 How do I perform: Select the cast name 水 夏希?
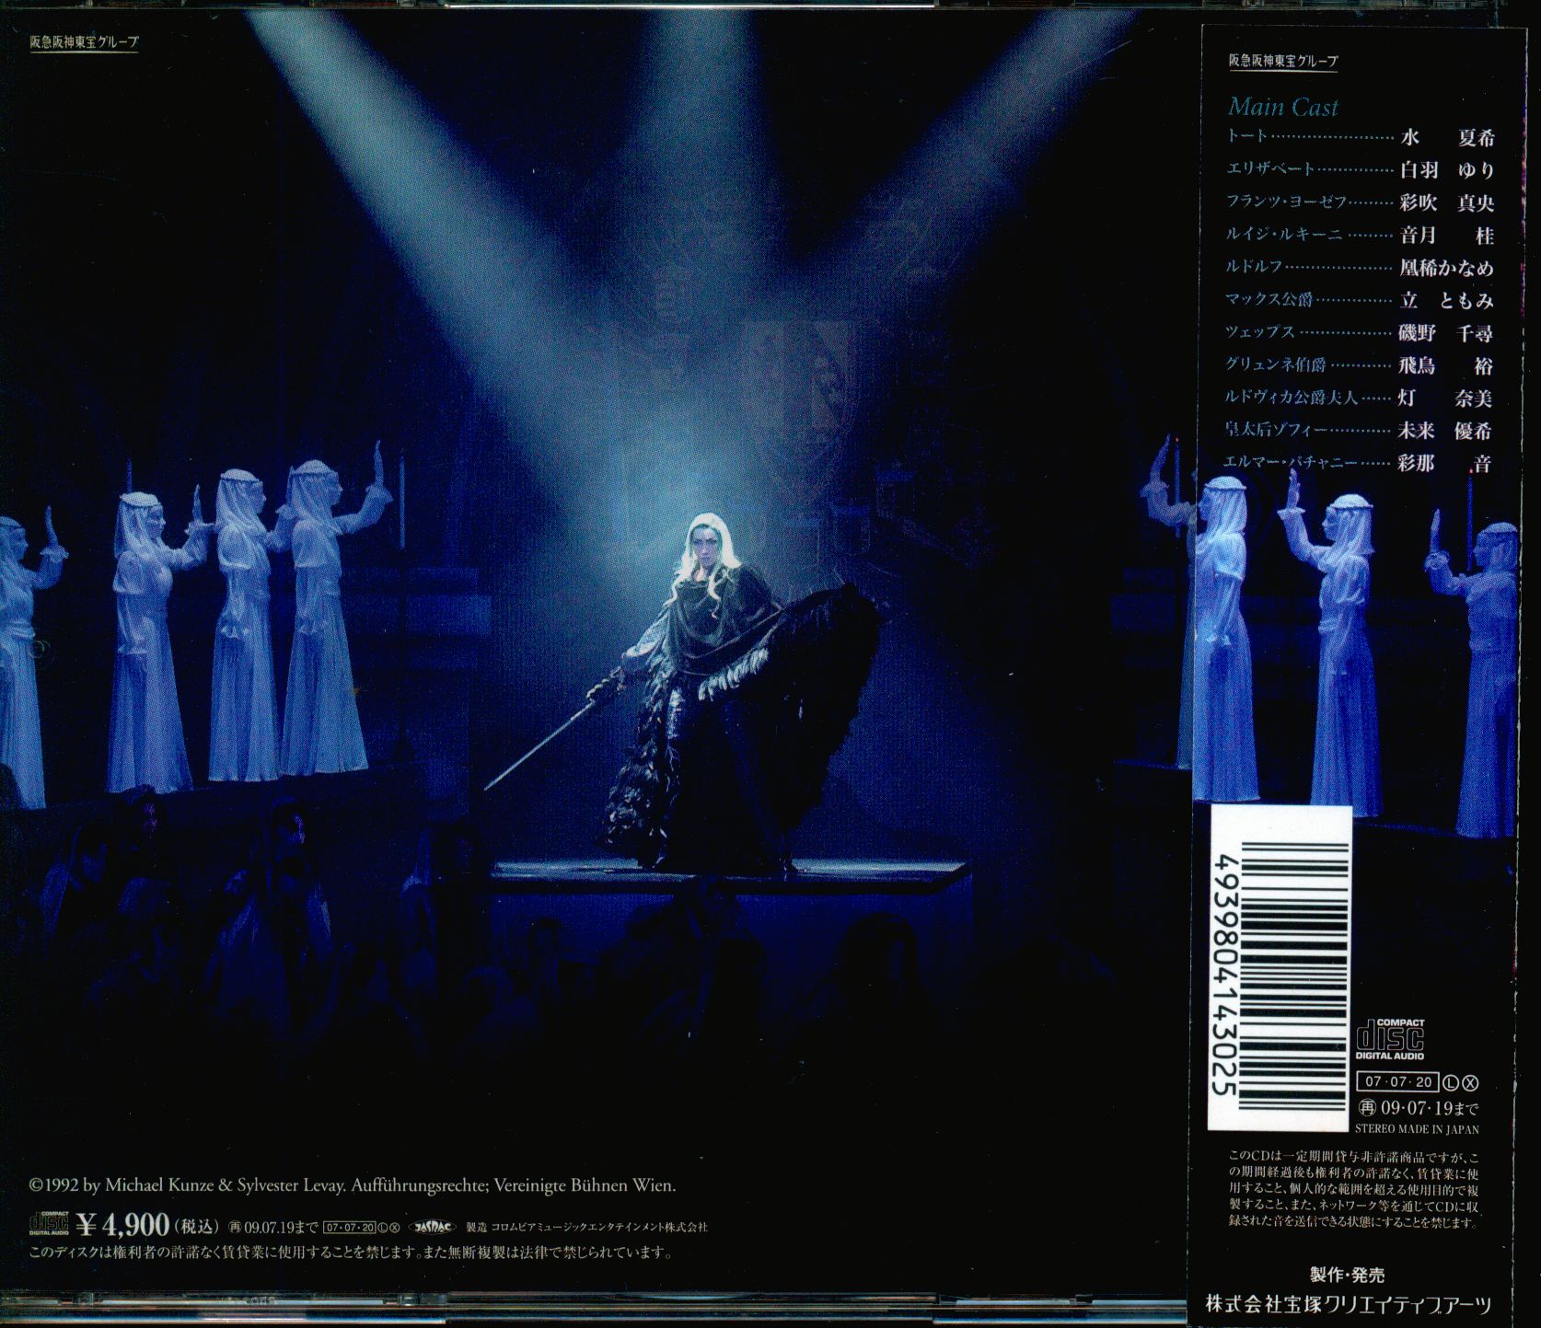point(1446,138)
